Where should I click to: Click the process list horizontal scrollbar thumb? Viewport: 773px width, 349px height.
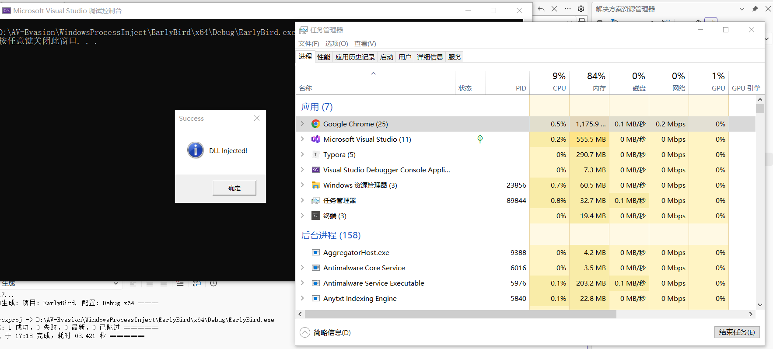(x=461, y=314)
